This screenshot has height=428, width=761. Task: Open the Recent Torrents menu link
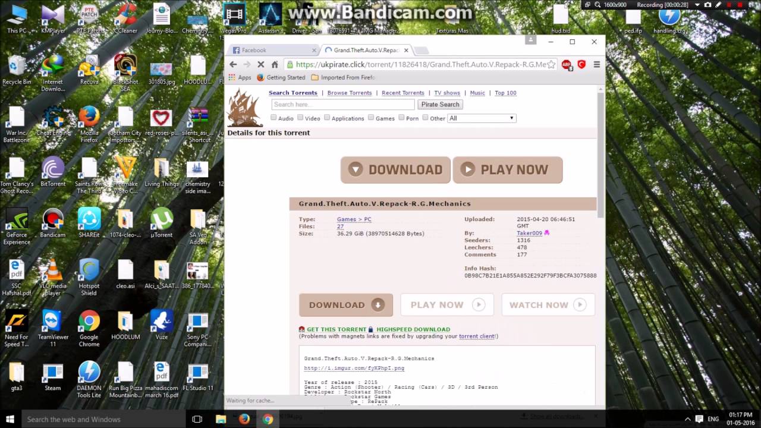(x=403, y=93)
